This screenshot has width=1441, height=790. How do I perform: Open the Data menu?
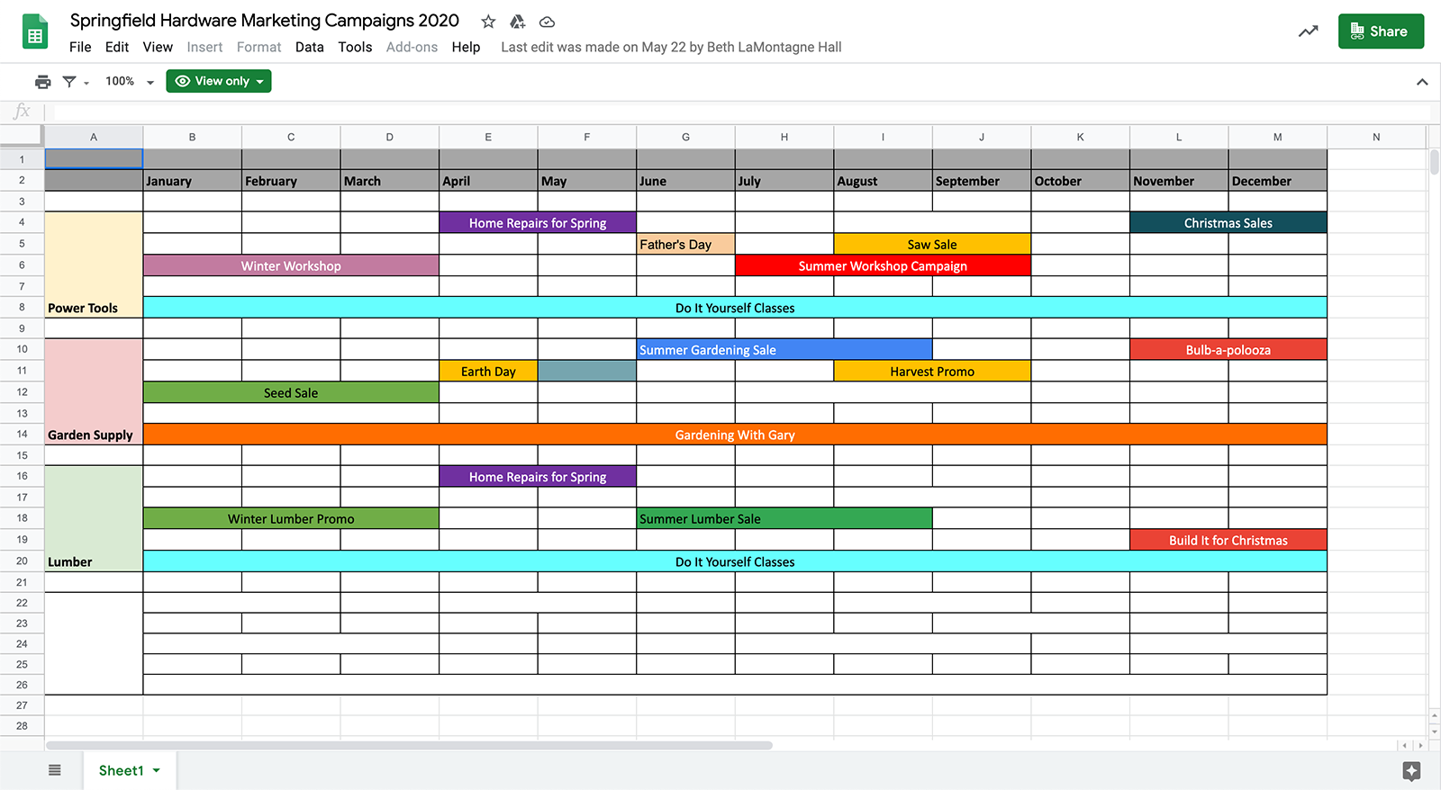point(310,47)
